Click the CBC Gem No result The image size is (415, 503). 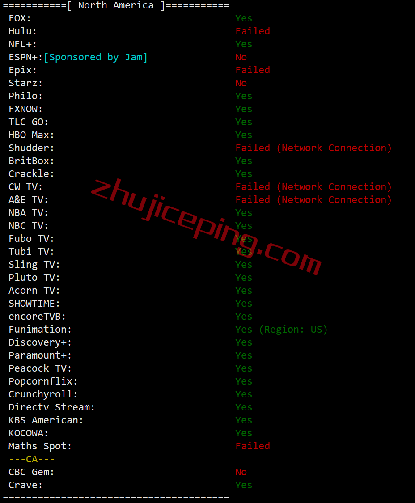pos(241,472)
